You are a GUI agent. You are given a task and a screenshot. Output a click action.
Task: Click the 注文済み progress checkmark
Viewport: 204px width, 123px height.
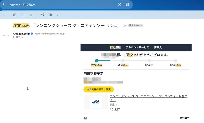tap(97, 60)
